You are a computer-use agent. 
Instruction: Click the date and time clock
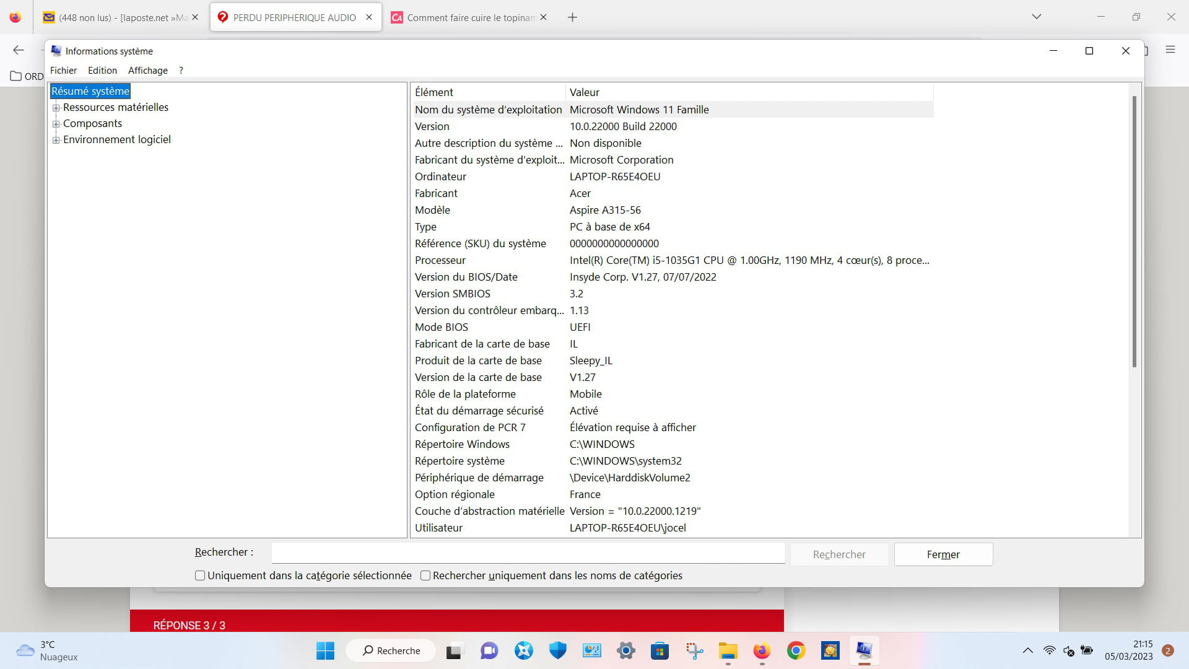click(x=1129, y=650)
